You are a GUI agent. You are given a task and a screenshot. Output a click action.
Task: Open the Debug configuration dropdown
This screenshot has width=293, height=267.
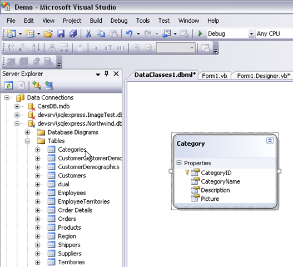tap(251, 34)
